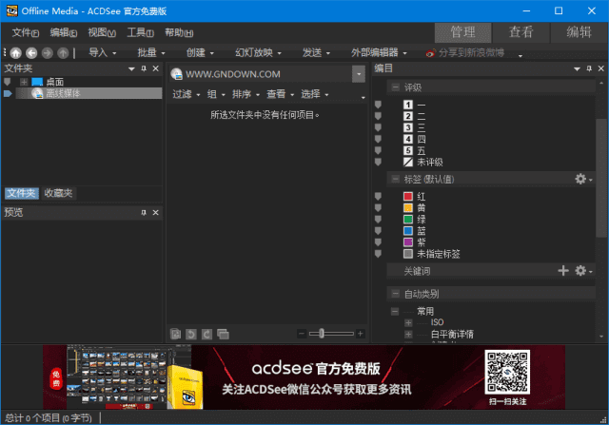609x425 pixels.
Task: Toggle easy-select marker for rating 3
Action: coord(378,127)
